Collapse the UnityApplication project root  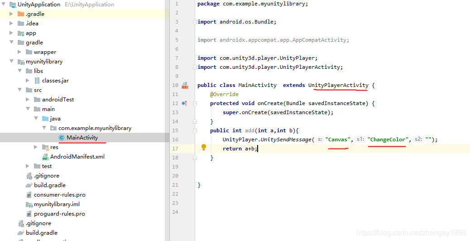click(4, 5)
